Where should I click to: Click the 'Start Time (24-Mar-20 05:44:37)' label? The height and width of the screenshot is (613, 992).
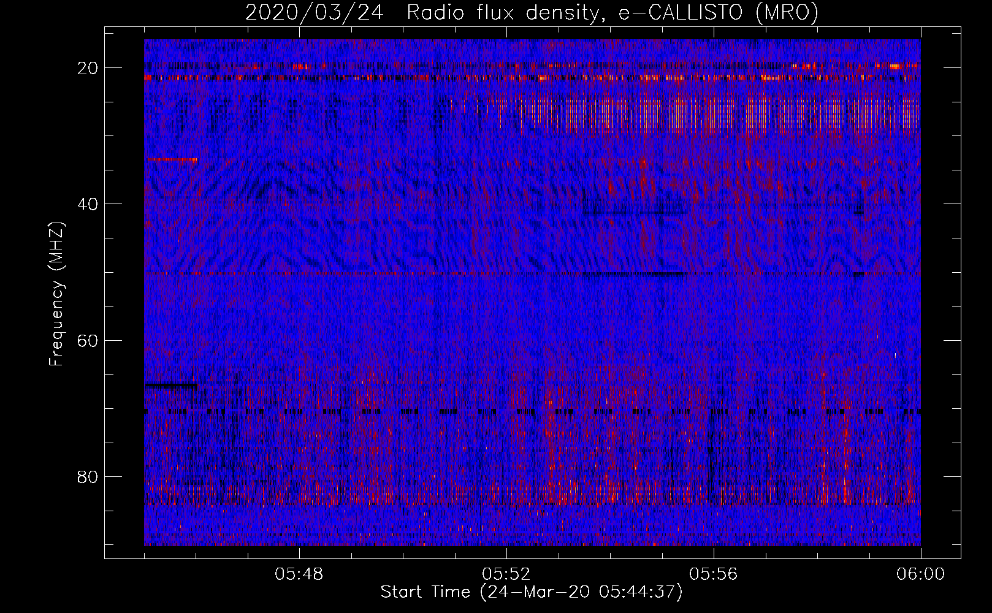tap(532, 592)
